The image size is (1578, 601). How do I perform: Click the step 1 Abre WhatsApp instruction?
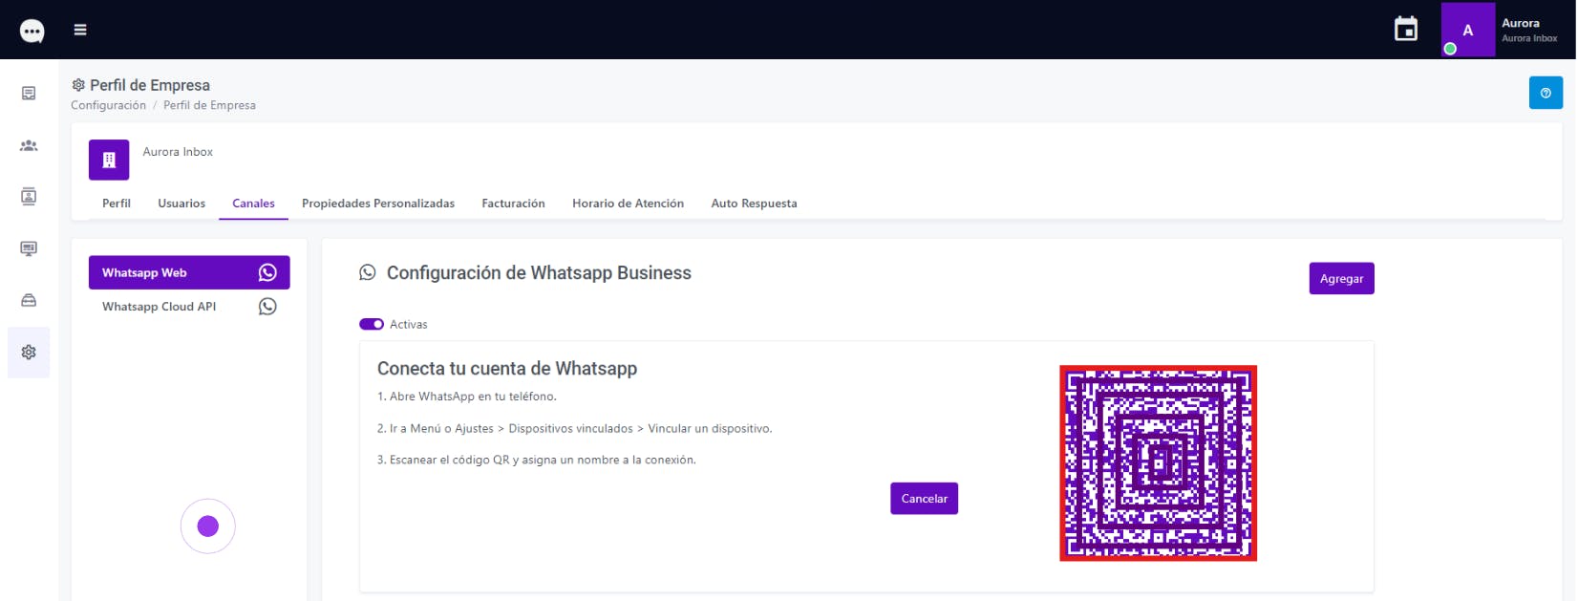click(466, 397)
